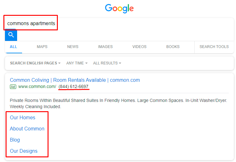Click the Private Rooms ad description text
This screenshot has height=162, width=236.
(x=118, y=103)
